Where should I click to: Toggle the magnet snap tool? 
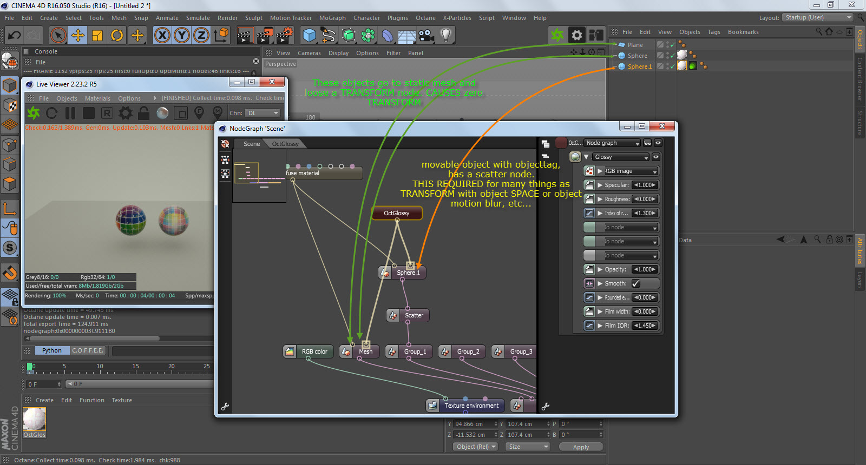tap(10, 274)
